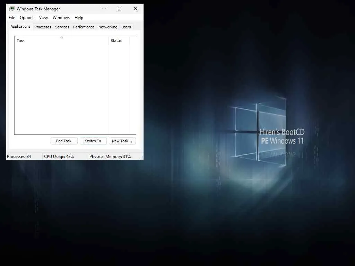Sort by the Task column header
The width and height of the screenshot is (355, 266).
point(62,41)
